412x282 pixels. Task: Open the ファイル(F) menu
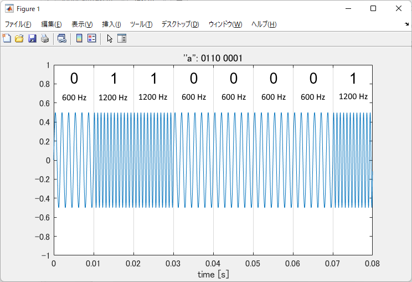[x=18, y=24]
